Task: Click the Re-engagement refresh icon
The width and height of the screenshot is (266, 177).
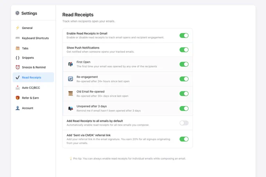Action: coord(70,79)
